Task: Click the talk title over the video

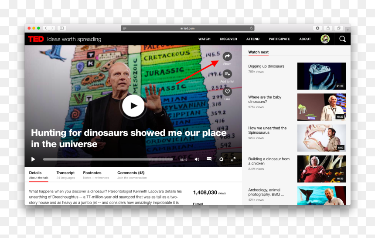Action: tap(129, 139)
